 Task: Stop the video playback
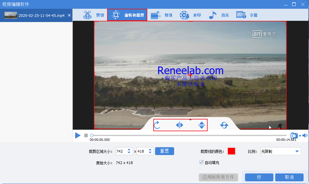[x=86, y=135]
